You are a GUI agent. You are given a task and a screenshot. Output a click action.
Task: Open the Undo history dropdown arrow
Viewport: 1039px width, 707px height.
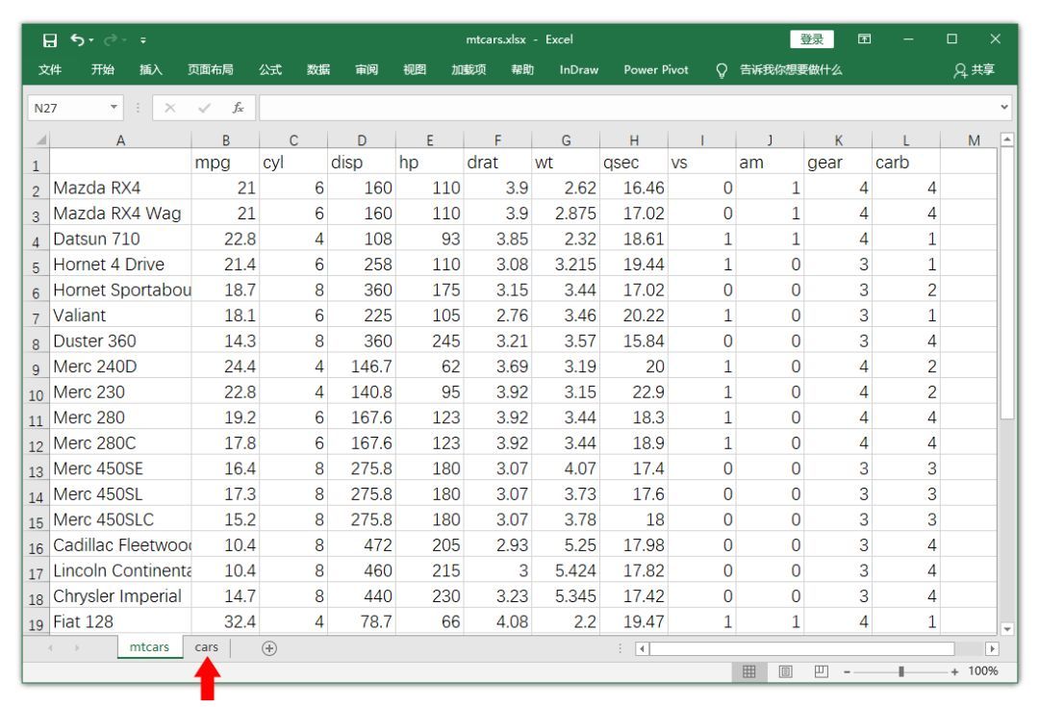90,40
